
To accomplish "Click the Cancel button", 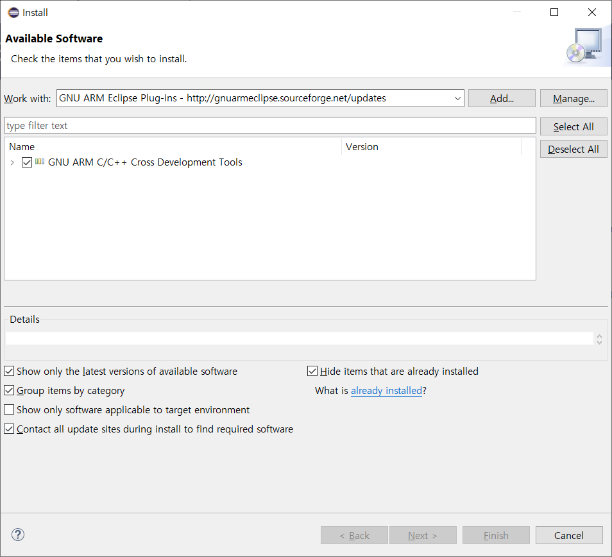I will pos(568,535).
